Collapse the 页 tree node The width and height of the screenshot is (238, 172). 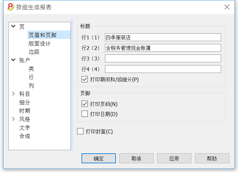13,26
